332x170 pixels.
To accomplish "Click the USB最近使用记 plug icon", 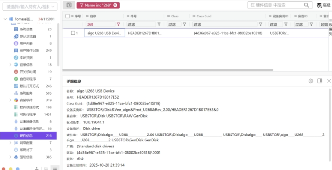I will (x=16, y=128).
